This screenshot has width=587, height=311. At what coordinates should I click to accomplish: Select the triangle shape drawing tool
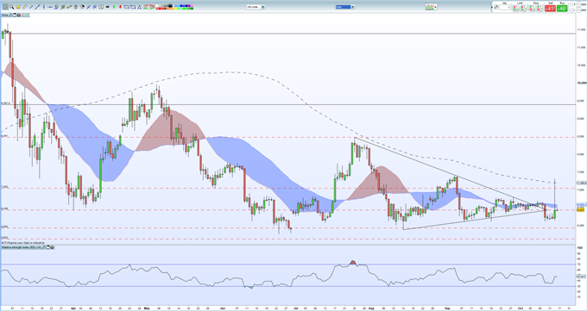coord(139,7)
